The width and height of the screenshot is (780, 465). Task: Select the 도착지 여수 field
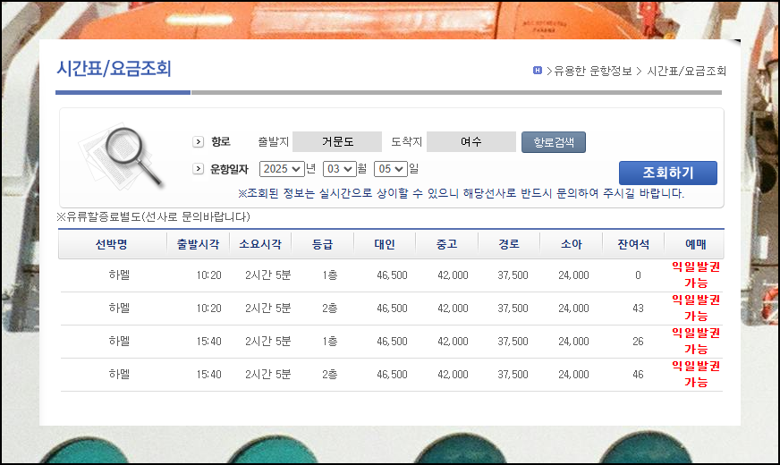(471, 142)
